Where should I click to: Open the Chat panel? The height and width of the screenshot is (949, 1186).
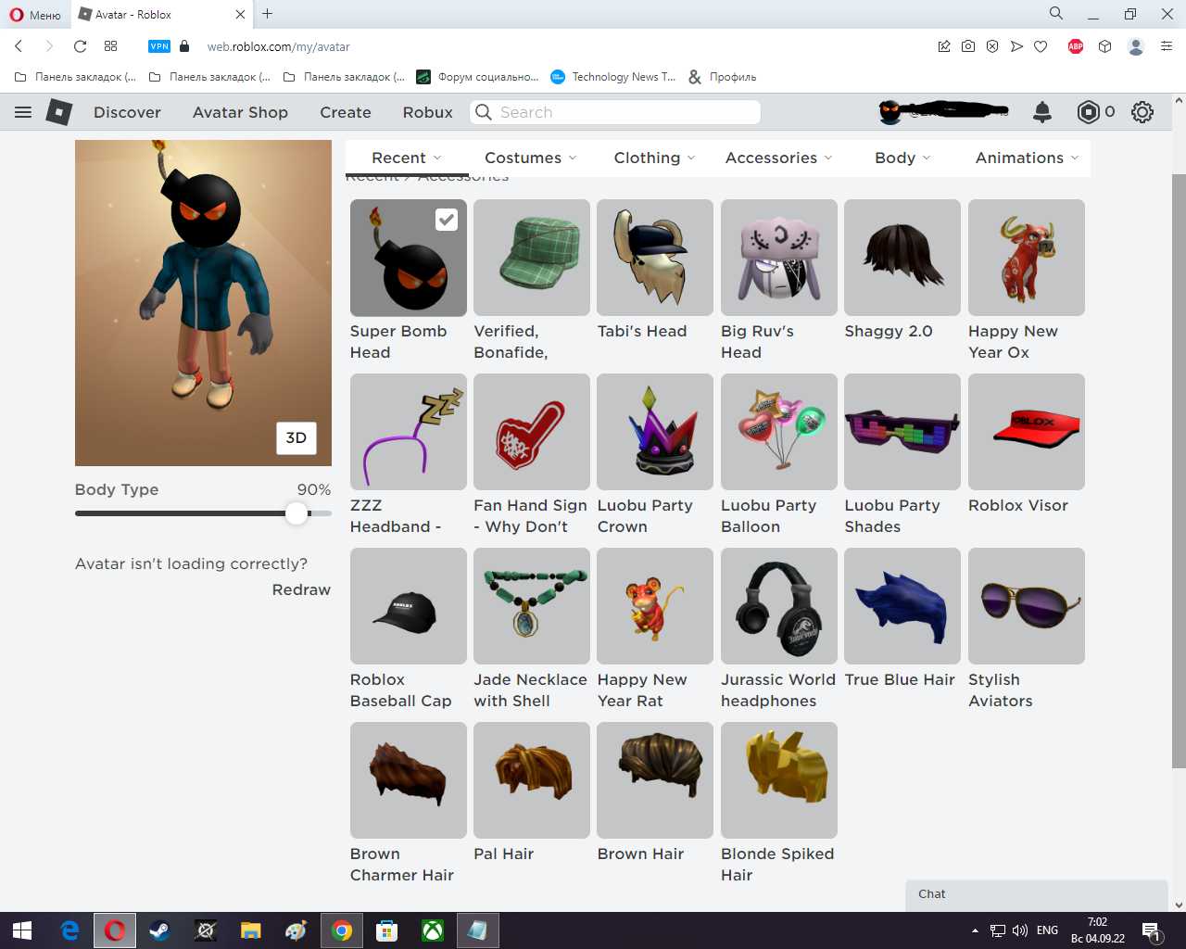pos(1036,894)
